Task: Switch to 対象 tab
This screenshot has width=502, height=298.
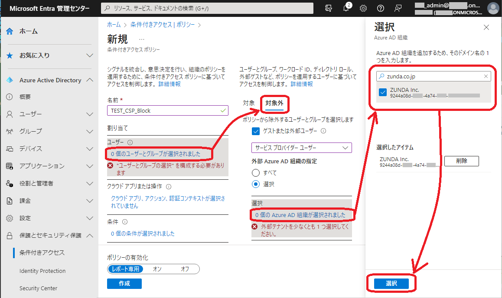Action: click(249, 103)
